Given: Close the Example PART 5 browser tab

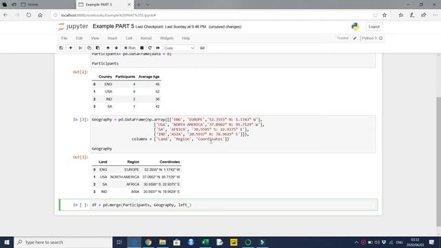Looking at the screenshot, I should click(x=129, y=5).
